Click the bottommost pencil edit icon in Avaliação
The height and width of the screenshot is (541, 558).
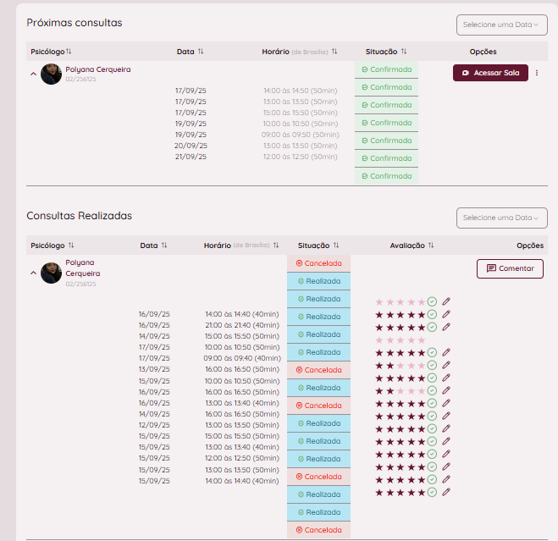[446, 492]
